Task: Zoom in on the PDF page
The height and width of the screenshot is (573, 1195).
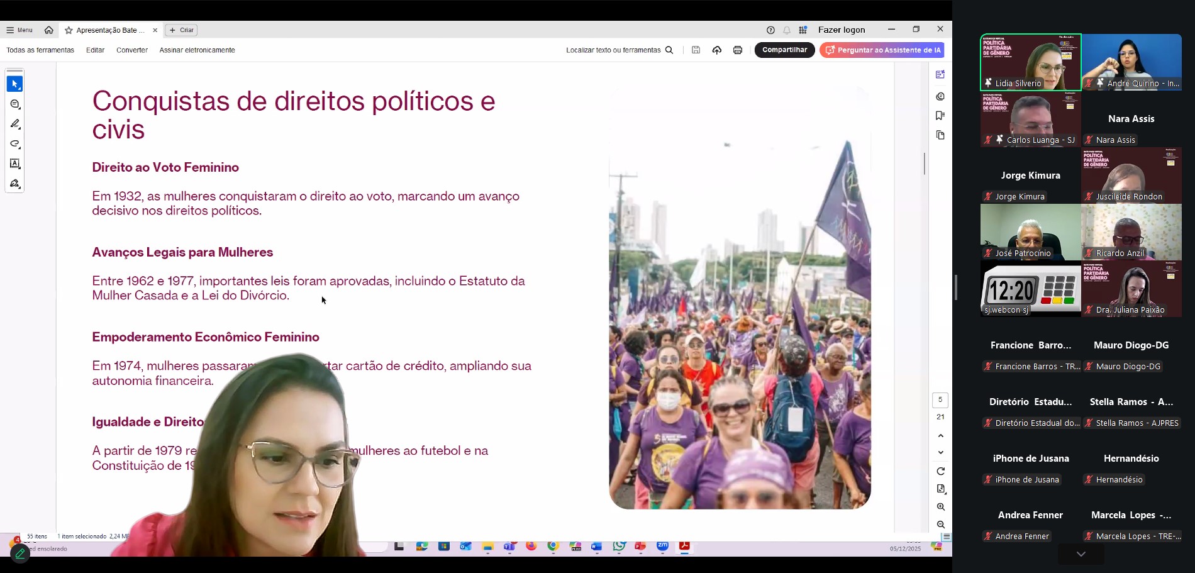Action: pos(940,507)
